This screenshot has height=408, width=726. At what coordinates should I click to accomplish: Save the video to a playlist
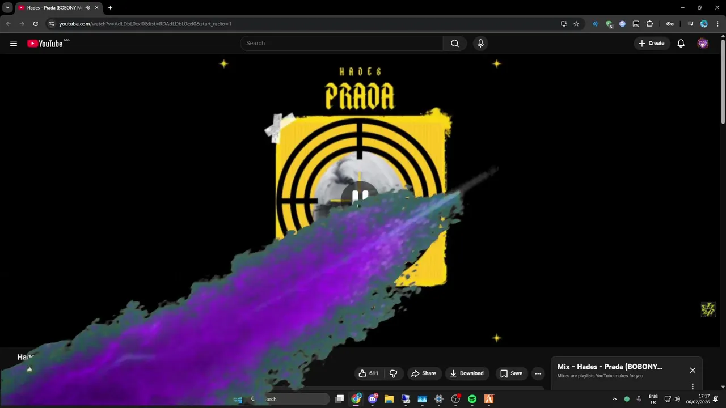point(511,373)
